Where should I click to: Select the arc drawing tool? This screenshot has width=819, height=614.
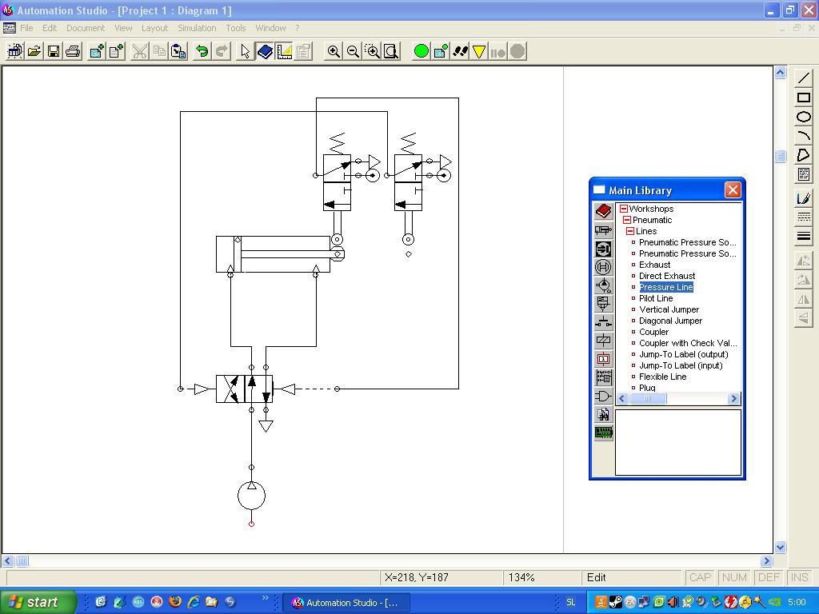(803, 136)
